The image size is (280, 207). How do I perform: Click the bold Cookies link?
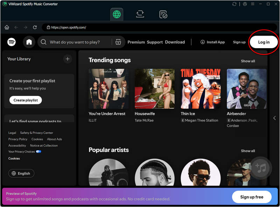click(14, 158)
